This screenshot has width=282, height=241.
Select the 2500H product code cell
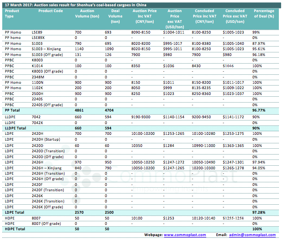pyautogui.click(x=38, y=93)
